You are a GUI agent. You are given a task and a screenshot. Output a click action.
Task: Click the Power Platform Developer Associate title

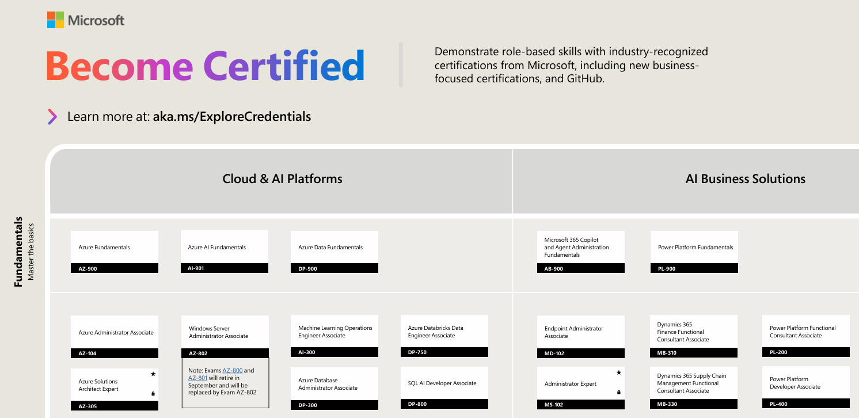tap(795, 383)
